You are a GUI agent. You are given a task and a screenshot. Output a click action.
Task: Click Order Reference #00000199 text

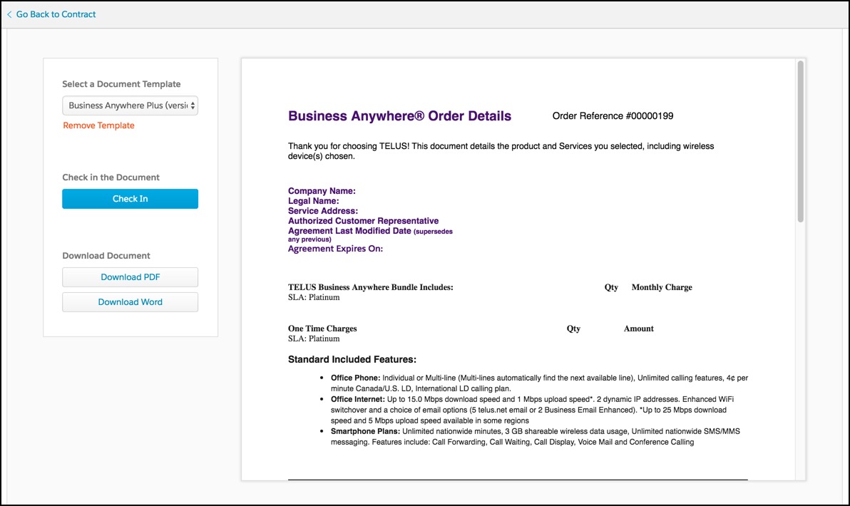613,116
